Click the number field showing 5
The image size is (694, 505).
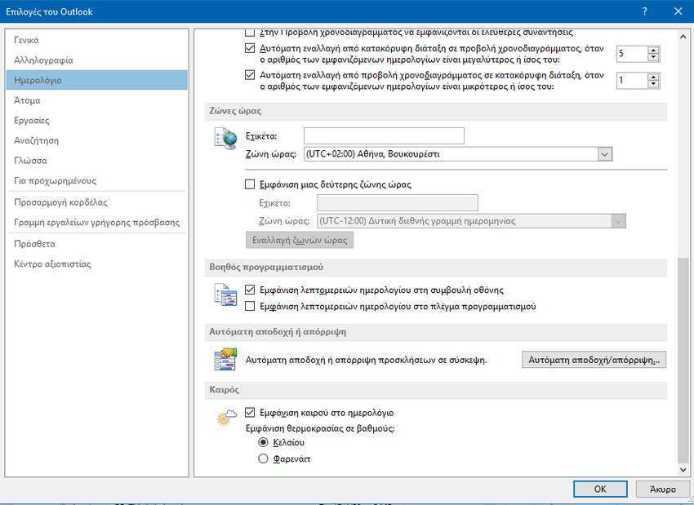click(x=633, y=54)
